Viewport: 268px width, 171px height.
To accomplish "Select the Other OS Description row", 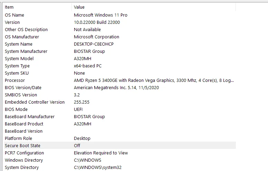I will tap(120, 30).
